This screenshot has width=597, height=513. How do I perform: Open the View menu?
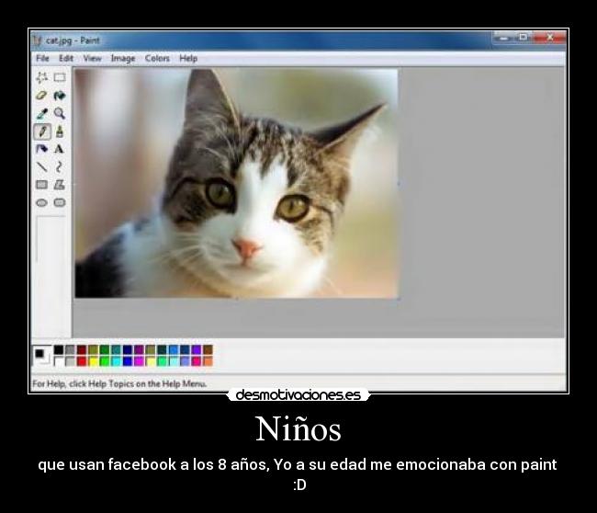[92, 58]
